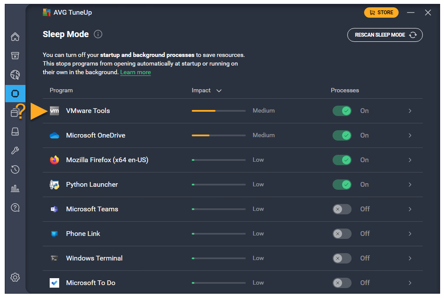
Task: Open the bar chart statistics sidebar icon
Action: tap(15, 188)
